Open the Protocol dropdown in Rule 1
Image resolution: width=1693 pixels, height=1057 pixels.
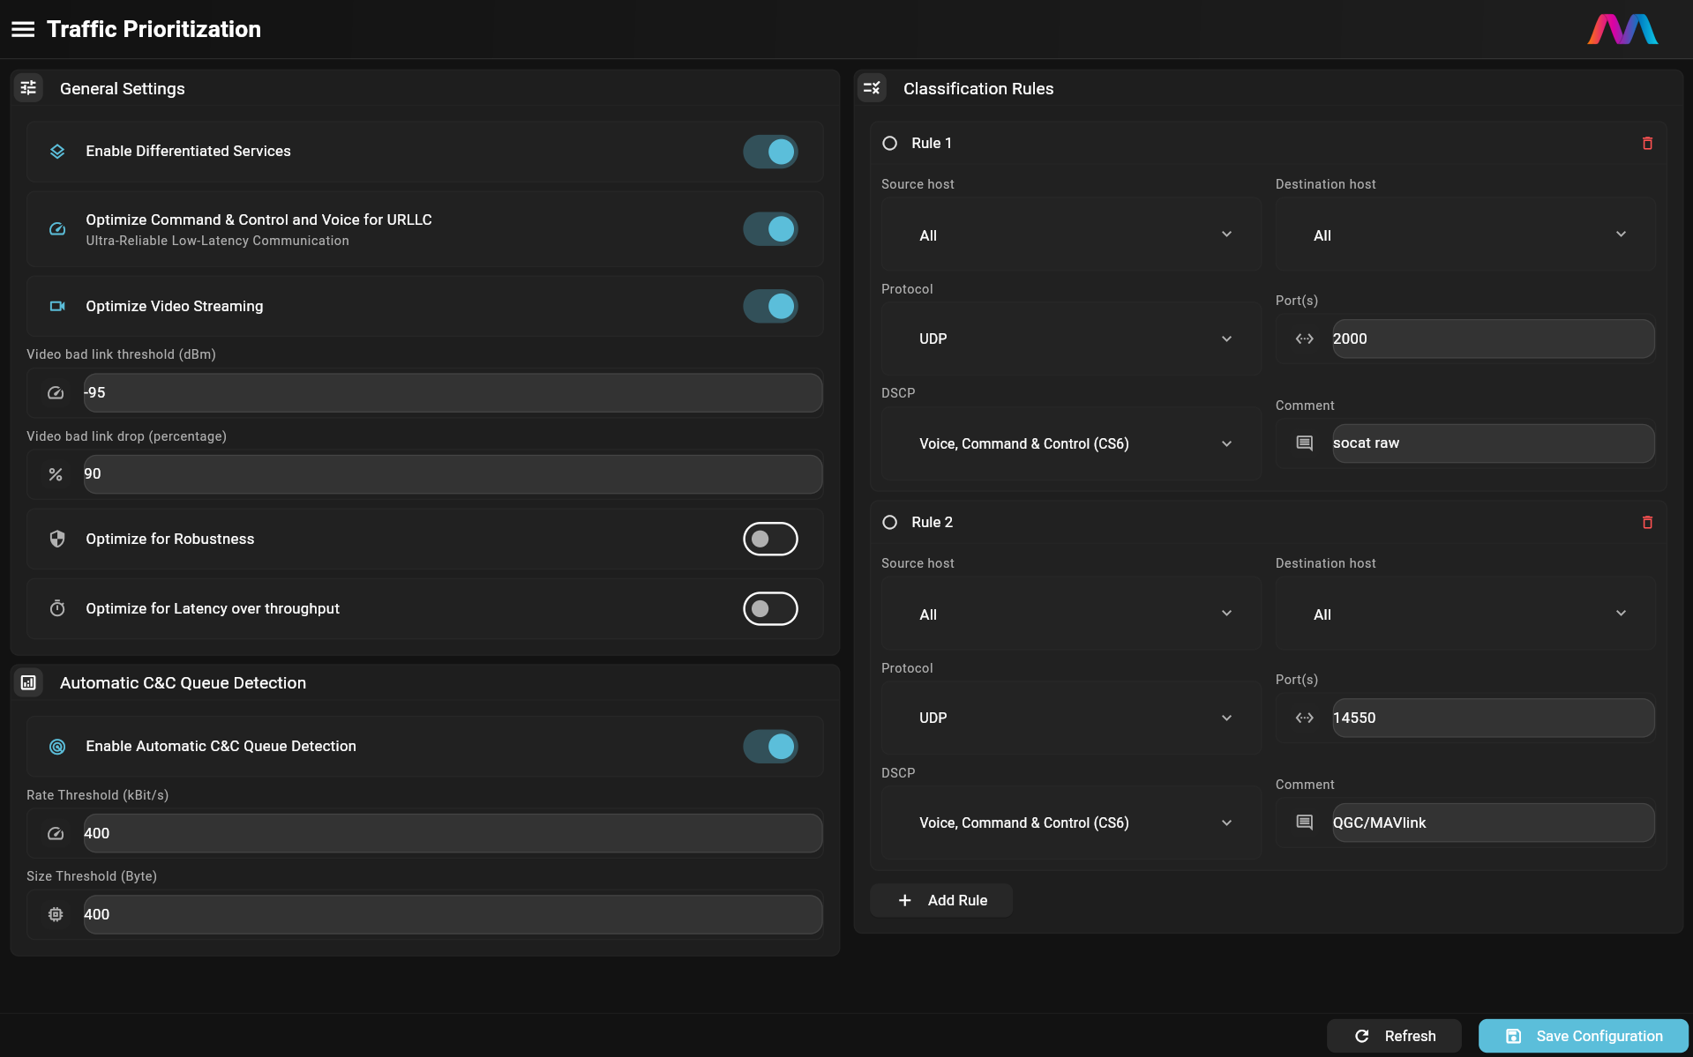pos(1068,339)
